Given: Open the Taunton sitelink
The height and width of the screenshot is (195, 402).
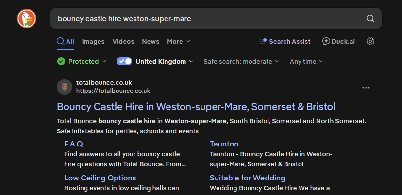Looking at the screenshot, I should coord(224,144).
